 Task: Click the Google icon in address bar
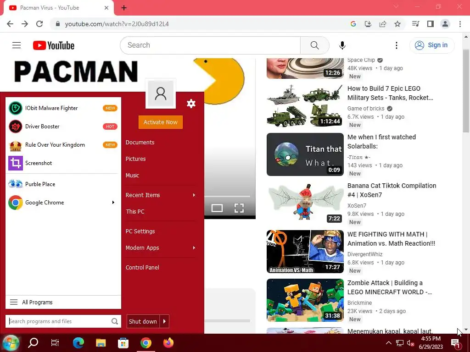click(353, 24)
